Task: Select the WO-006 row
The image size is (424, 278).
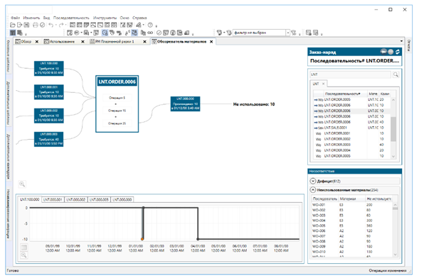Action: 352,231
